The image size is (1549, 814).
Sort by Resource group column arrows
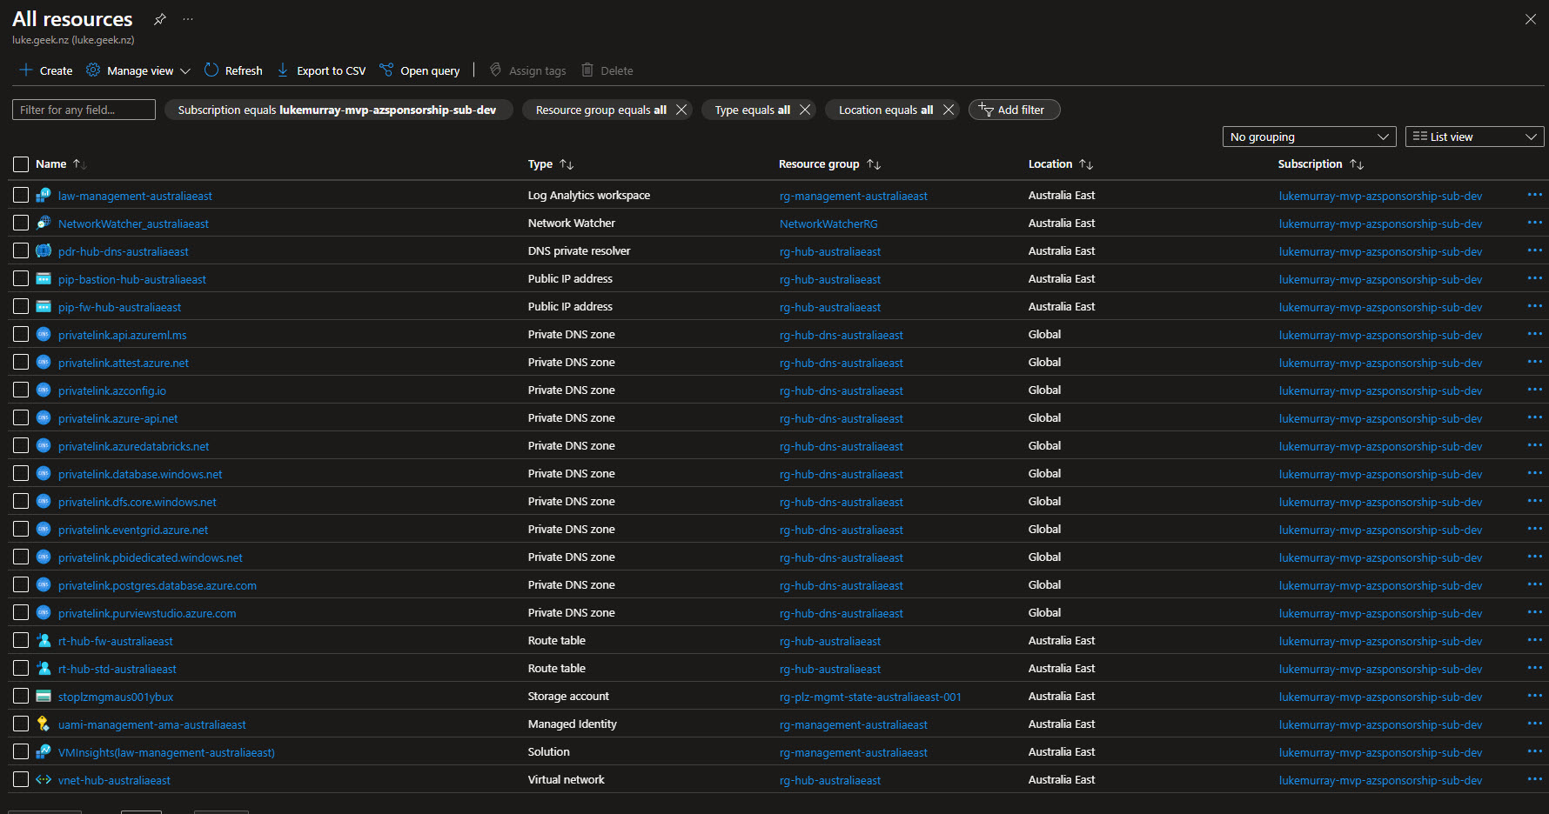coord(874,164)
